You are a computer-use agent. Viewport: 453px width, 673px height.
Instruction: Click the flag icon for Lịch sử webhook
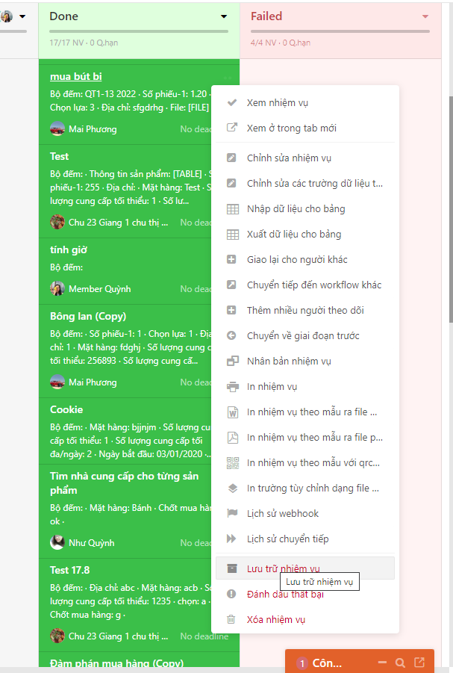(x=232, y=513)
